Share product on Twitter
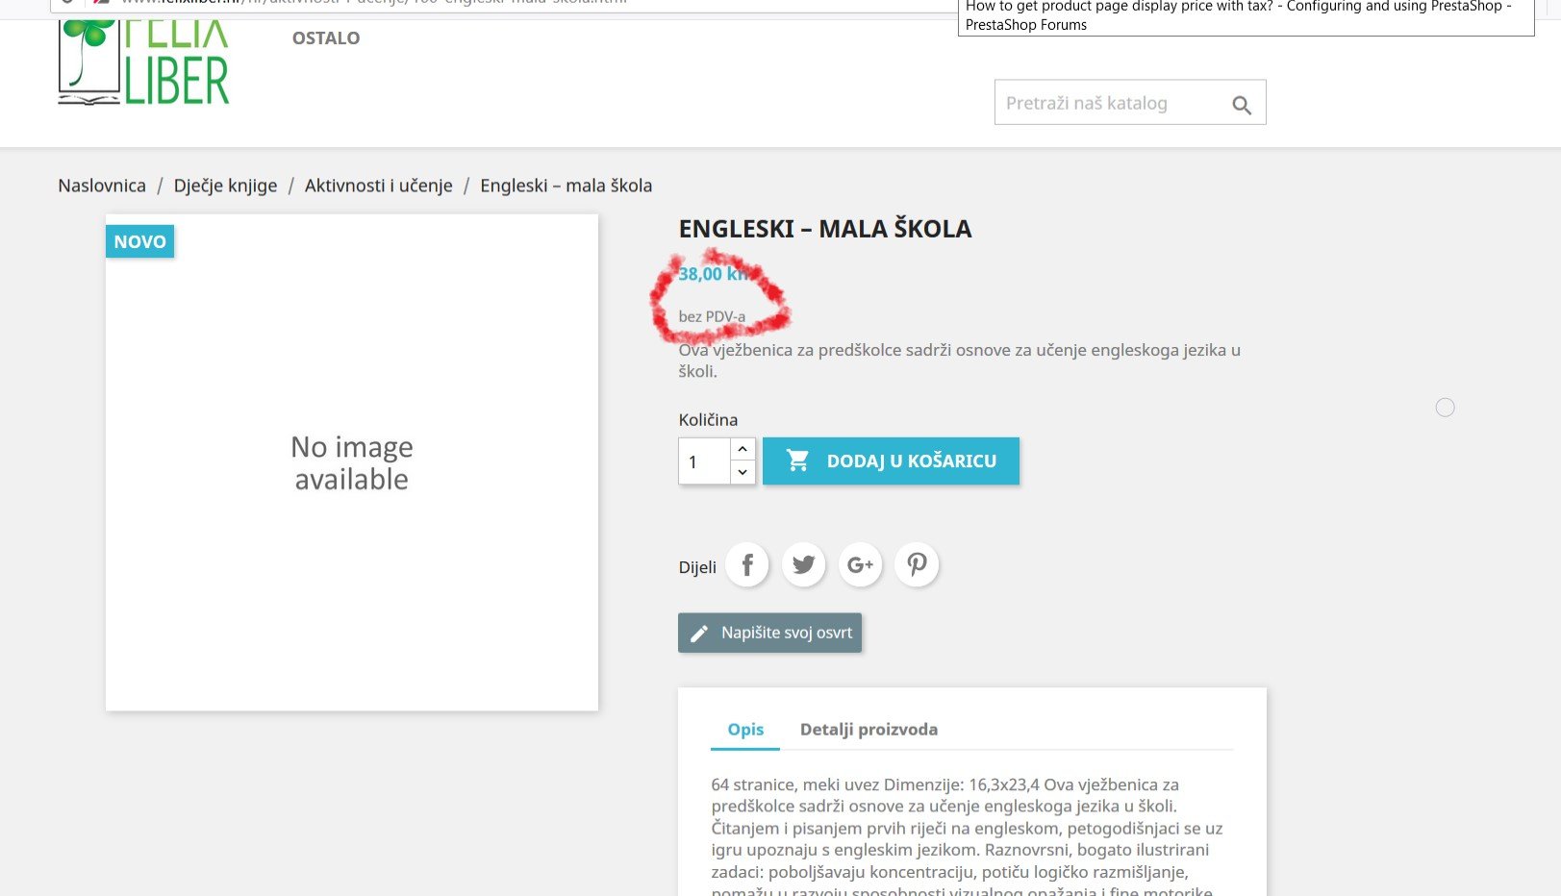The image size is (1561, 896). pyautogui.click(x=804, y=565)
